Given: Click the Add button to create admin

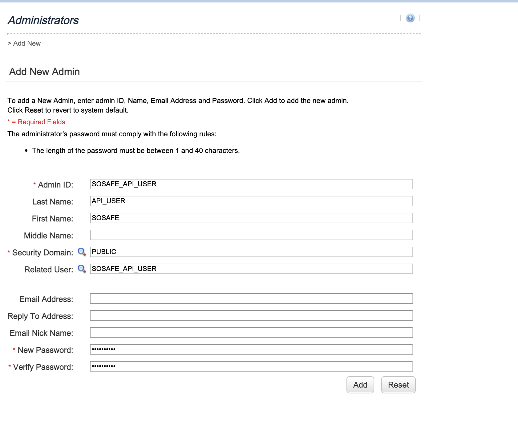Looking at the screenshot, I should click(x=360, y=385).
